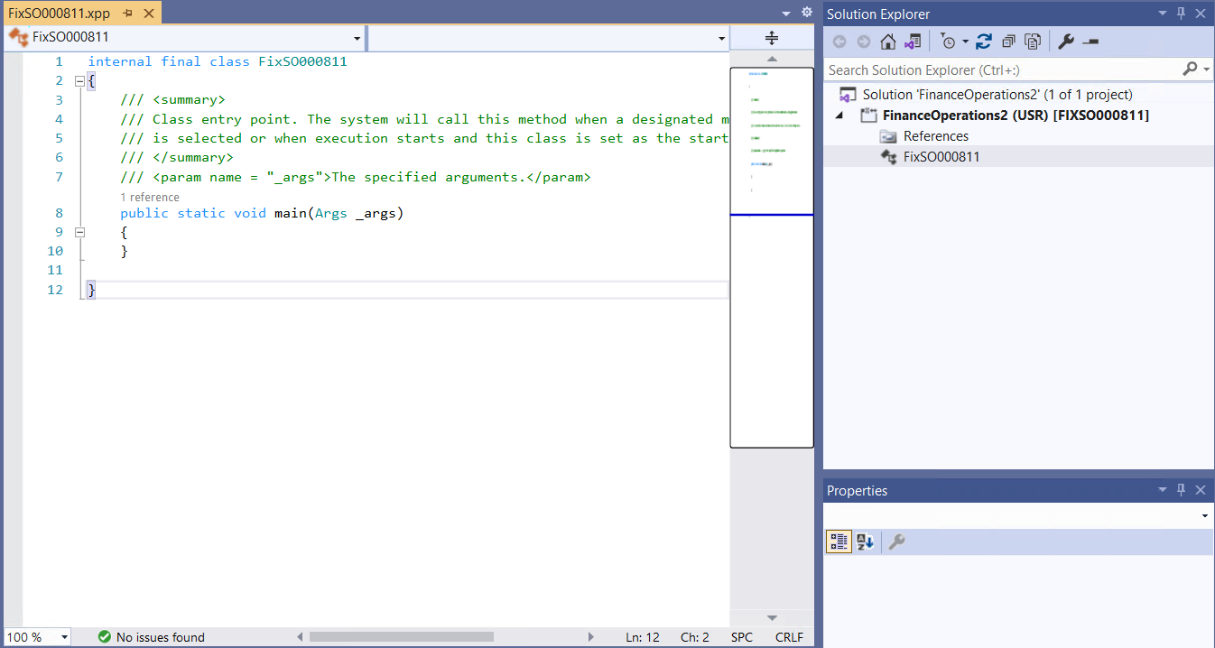Viewport: 1215px width, 648px height.
Task: Click the Ch: 2 status indicator
Action: pyautogui.click(x=695, y=637)
